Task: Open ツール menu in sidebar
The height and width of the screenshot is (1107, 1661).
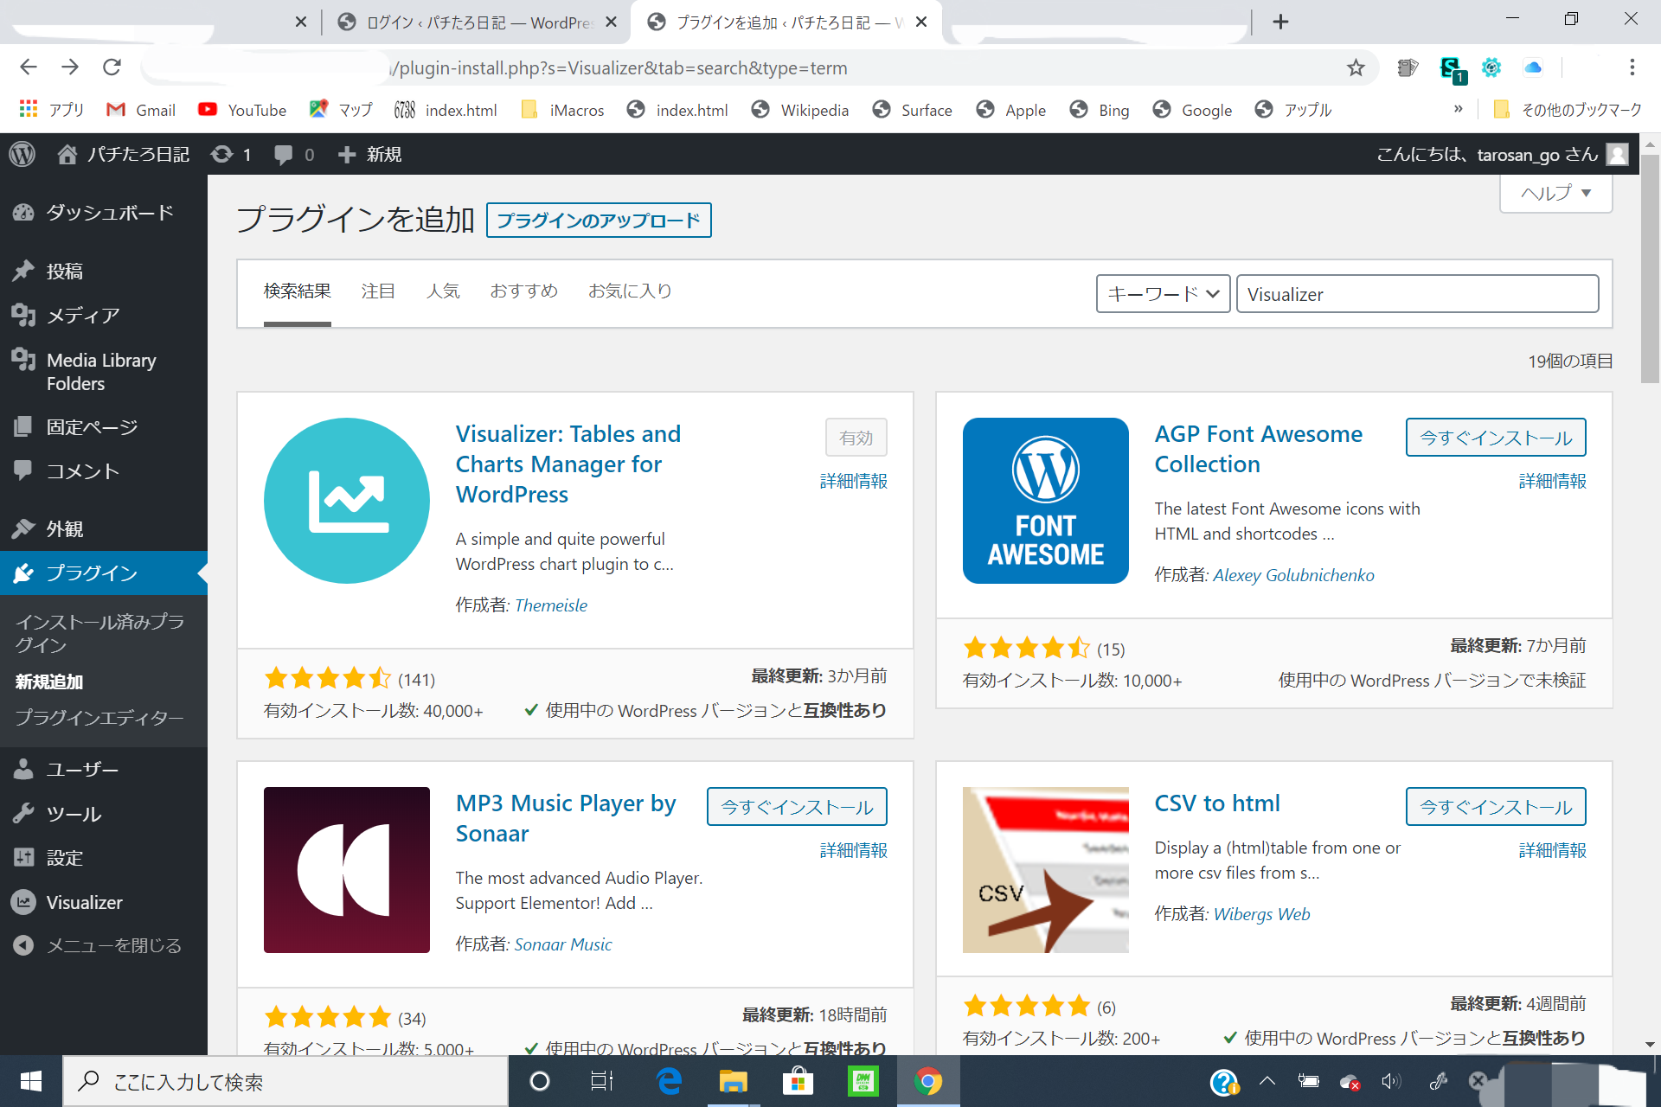Action: click(x=104, y=813)
